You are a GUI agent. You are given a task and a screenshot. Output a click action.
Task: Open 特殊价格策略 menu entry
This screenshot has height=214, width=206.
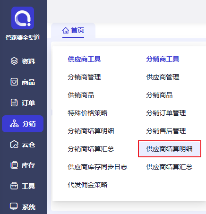tap(87, 113)
